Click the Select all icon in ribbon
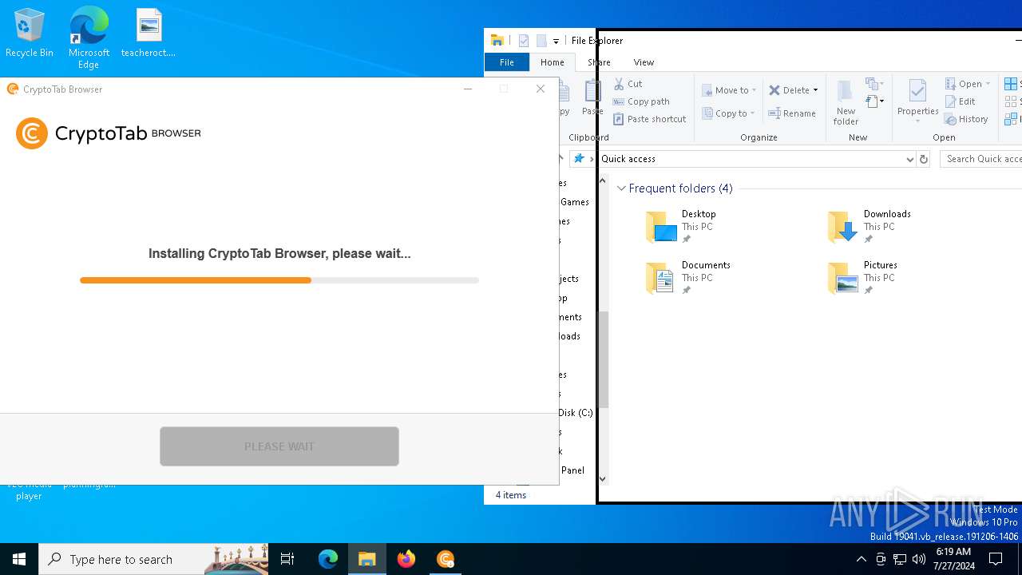This screenshot has width=1022, height=575. coord(1012,84)
